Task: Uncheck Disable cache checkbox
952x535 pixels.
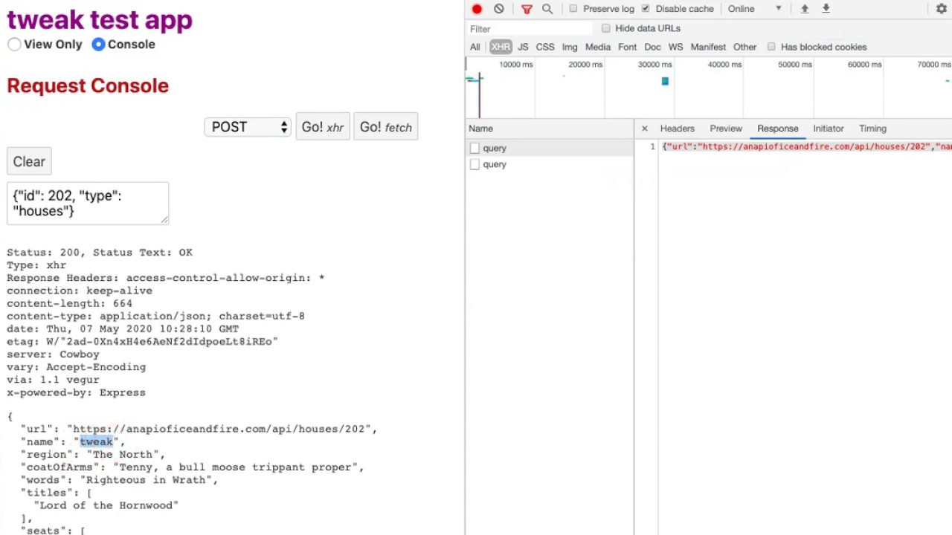Action: (646, 9)
